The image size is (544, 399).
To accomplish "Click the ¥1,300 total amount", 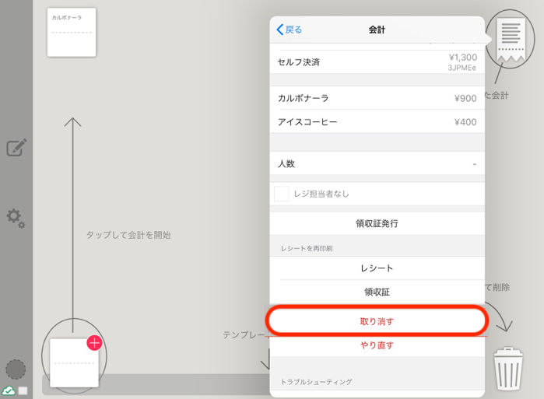I will [463, 58].
